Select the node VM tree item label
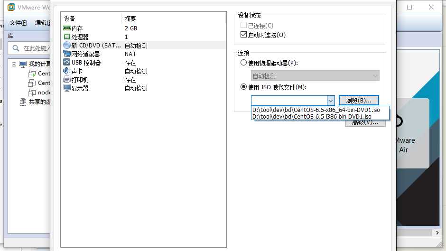Image resolution: width=446 pixels, height=251 pixels. pyautogui.click(x=44, y=92)
